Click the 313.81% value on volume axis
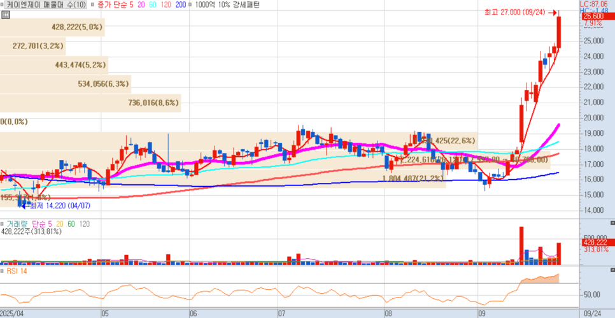Image resolution: width=615 pixels, height=318 pixels. tap(596, 249)
